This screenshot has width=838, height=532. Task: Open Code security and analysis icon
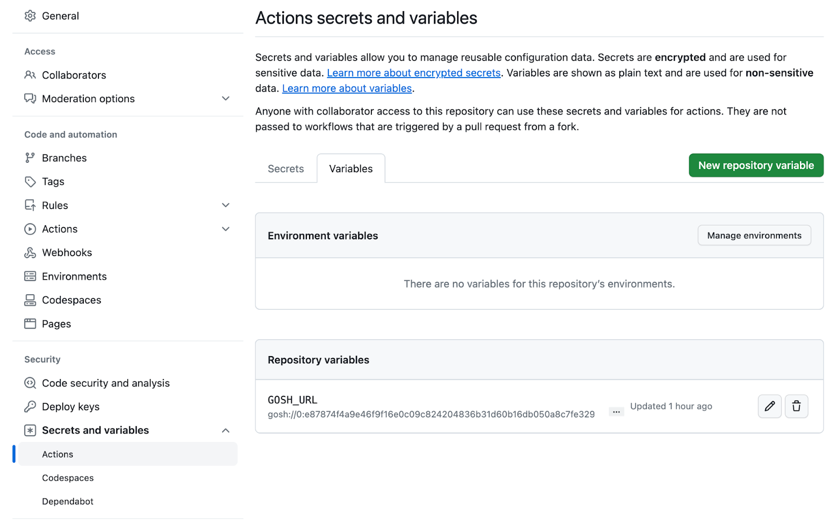(x=30, y=383)
